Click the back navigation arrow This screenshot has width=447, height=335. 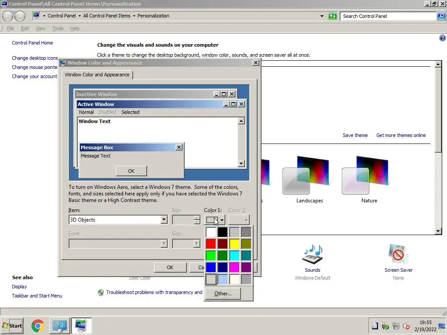pyautogui.click(x=8, y=16)
